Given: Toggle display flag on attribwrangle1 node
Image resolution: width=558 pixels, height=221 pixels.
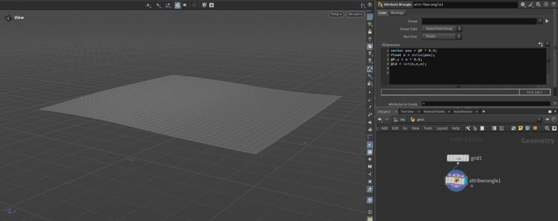Looking at the screenshot, I should (465, 181).
